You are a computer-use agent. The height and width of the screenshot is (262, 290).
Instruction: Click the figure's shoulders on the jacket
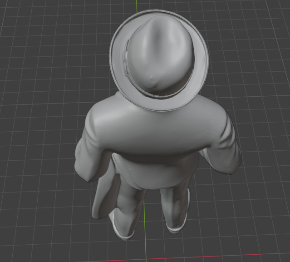(157, 128)
